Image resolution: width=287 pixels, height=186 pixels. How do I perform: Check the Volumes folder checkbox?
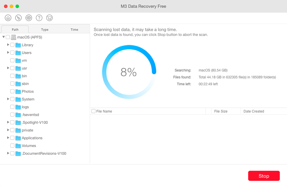12,146
